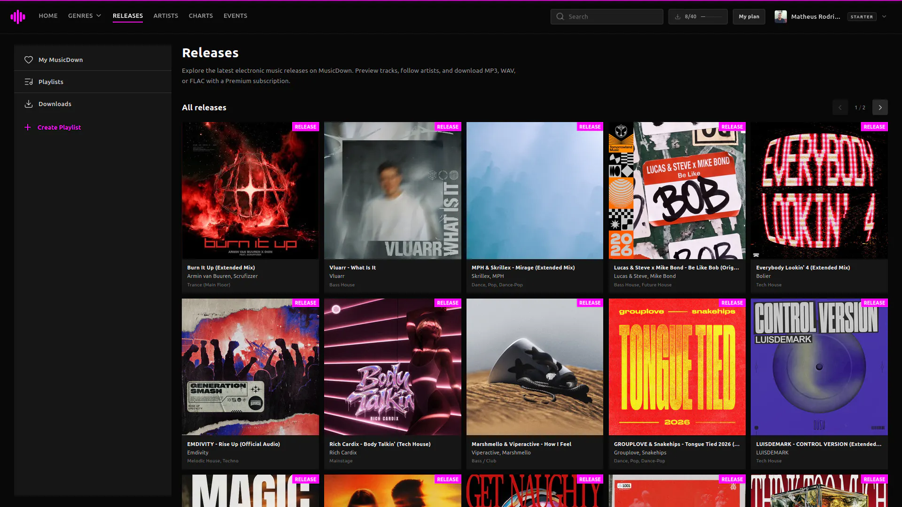The width and height of the screenshot is (902, 507).
Task: Open Marshmello How I Feel cover
Action: [x=535, y=367]
